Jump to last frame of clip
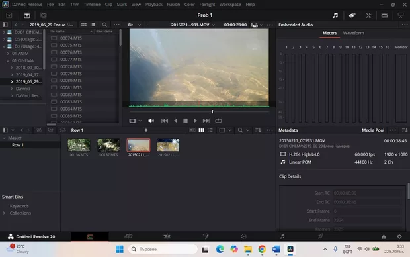Image resolution: width=410 pixels, height=257 pixels. pos(206,121)
